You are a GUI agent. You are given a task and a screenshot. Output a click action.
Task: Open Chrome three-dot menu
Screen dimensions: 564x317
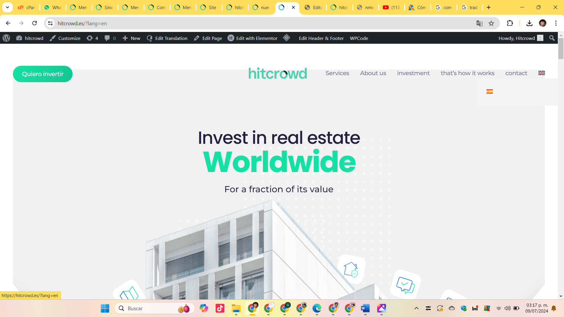pos(556,23)
